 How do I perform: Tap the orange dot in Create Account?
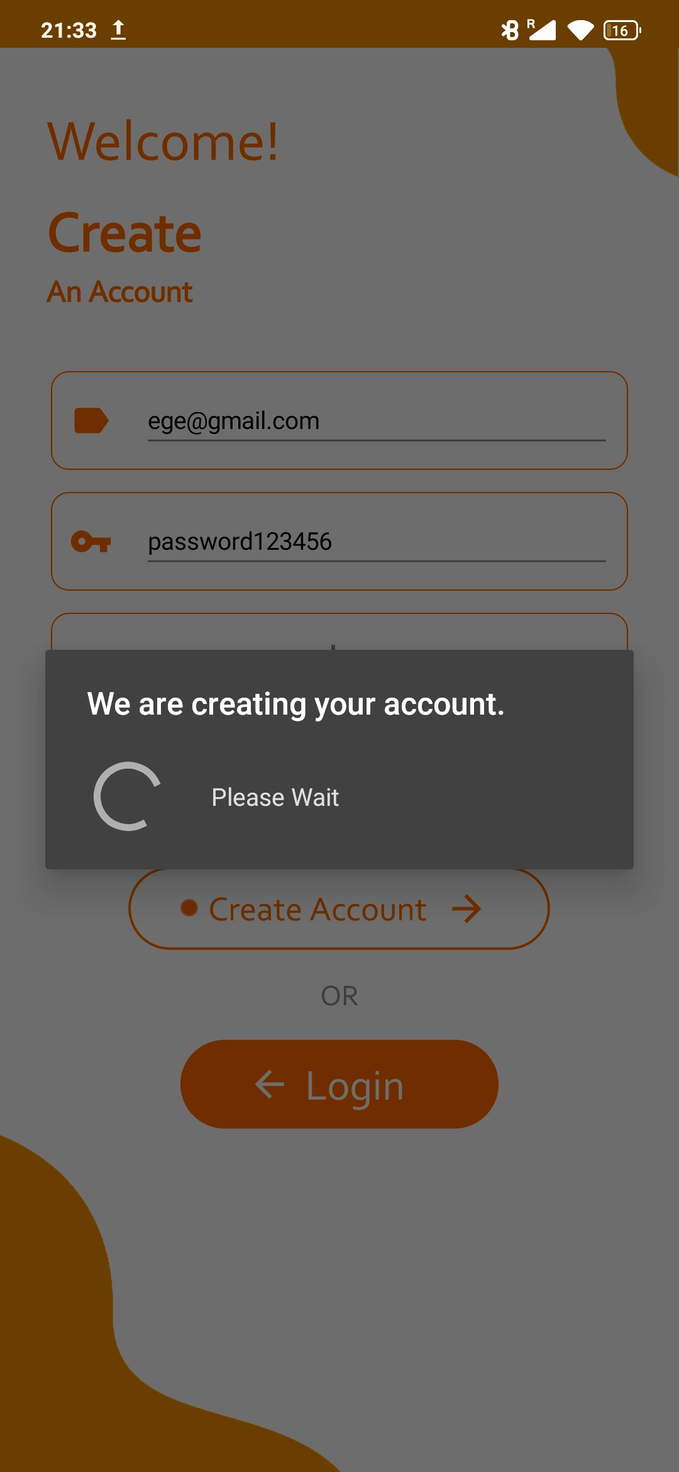189,908
